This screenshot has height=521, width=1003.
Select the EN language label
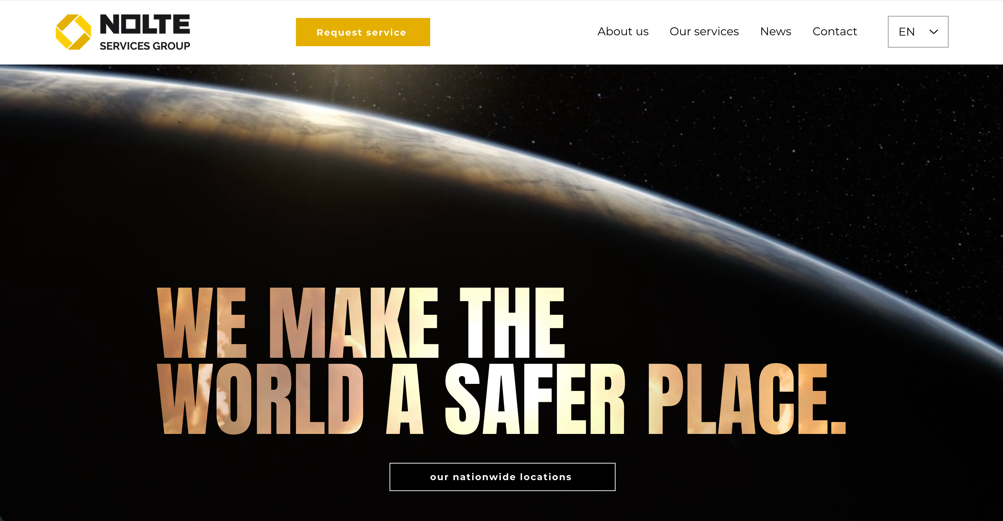point(907,32)
